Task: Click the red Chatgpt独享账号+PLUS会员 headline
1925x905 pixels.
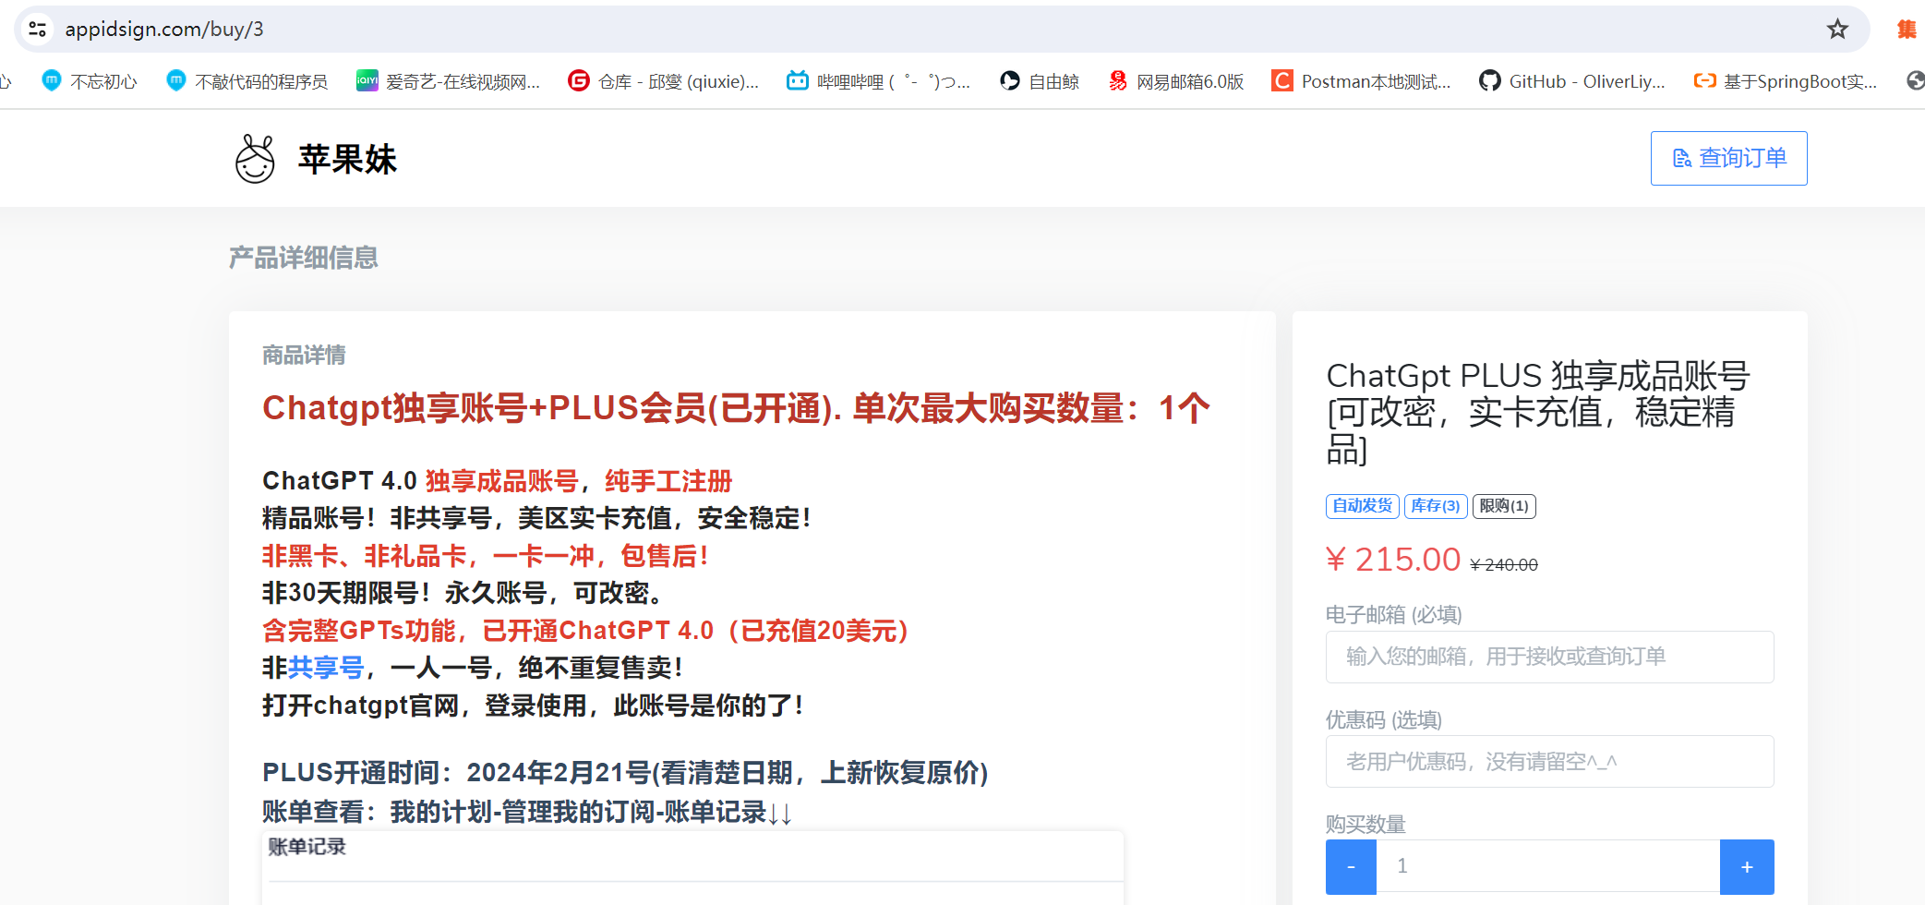Action: [x=736, y=407]
